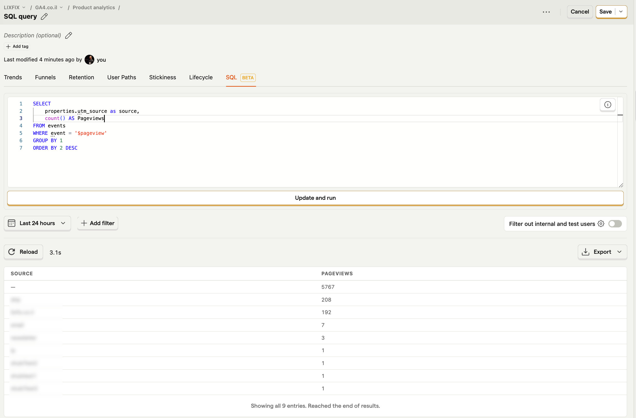Switch to the Stickiness tab

pos(162,77)
